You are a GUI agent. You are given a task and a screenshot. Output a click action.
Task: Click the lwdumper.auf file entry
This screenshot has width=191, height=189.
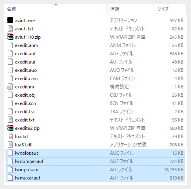pyautogui.click(x=95, y=161)
